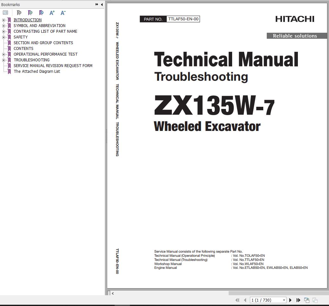Go to the next page arrow
The height and width of the screenshot is (306, 329).
pyautogui.click(x=290, y=300)
